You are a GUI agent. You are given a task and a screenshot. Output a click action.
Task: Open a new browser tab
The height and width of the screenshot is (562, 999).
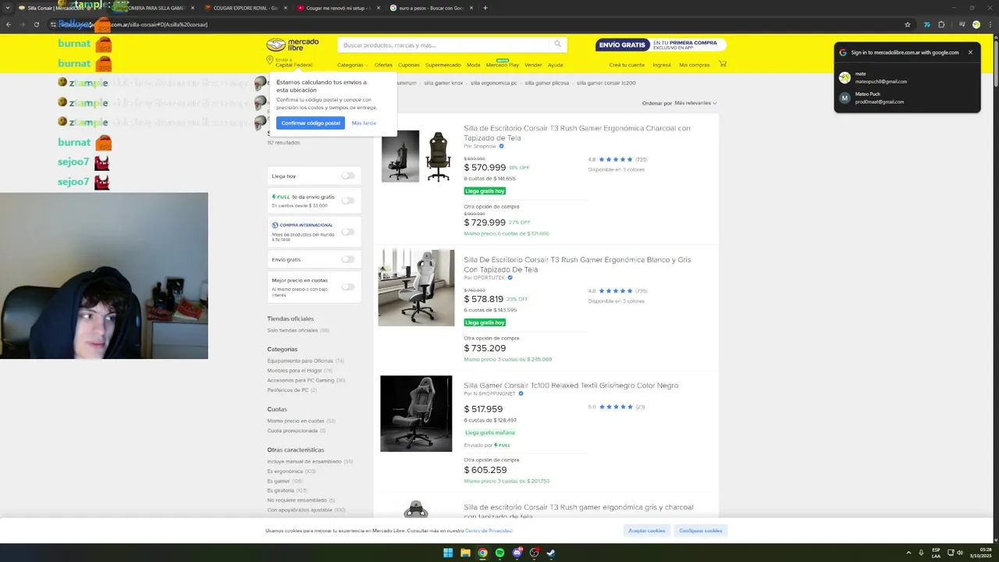485,8
